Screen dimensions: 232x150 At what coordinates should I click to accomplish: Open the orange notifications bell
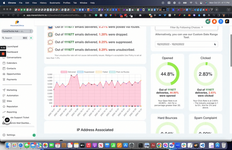pos(214,22)
